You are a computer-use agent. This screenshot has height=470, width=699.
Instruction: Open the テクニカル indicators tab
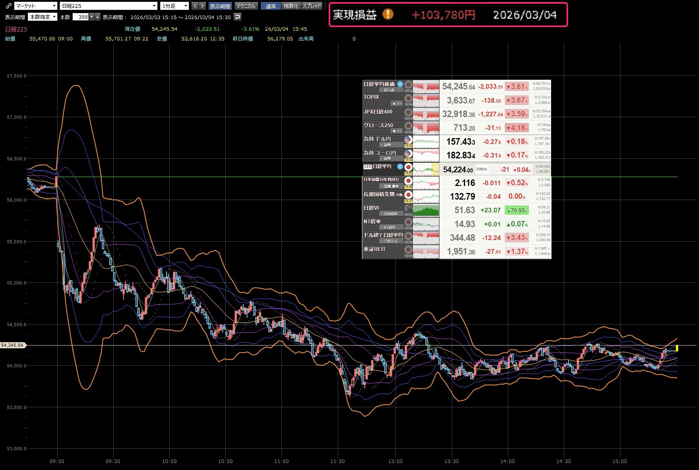(246, 6)
